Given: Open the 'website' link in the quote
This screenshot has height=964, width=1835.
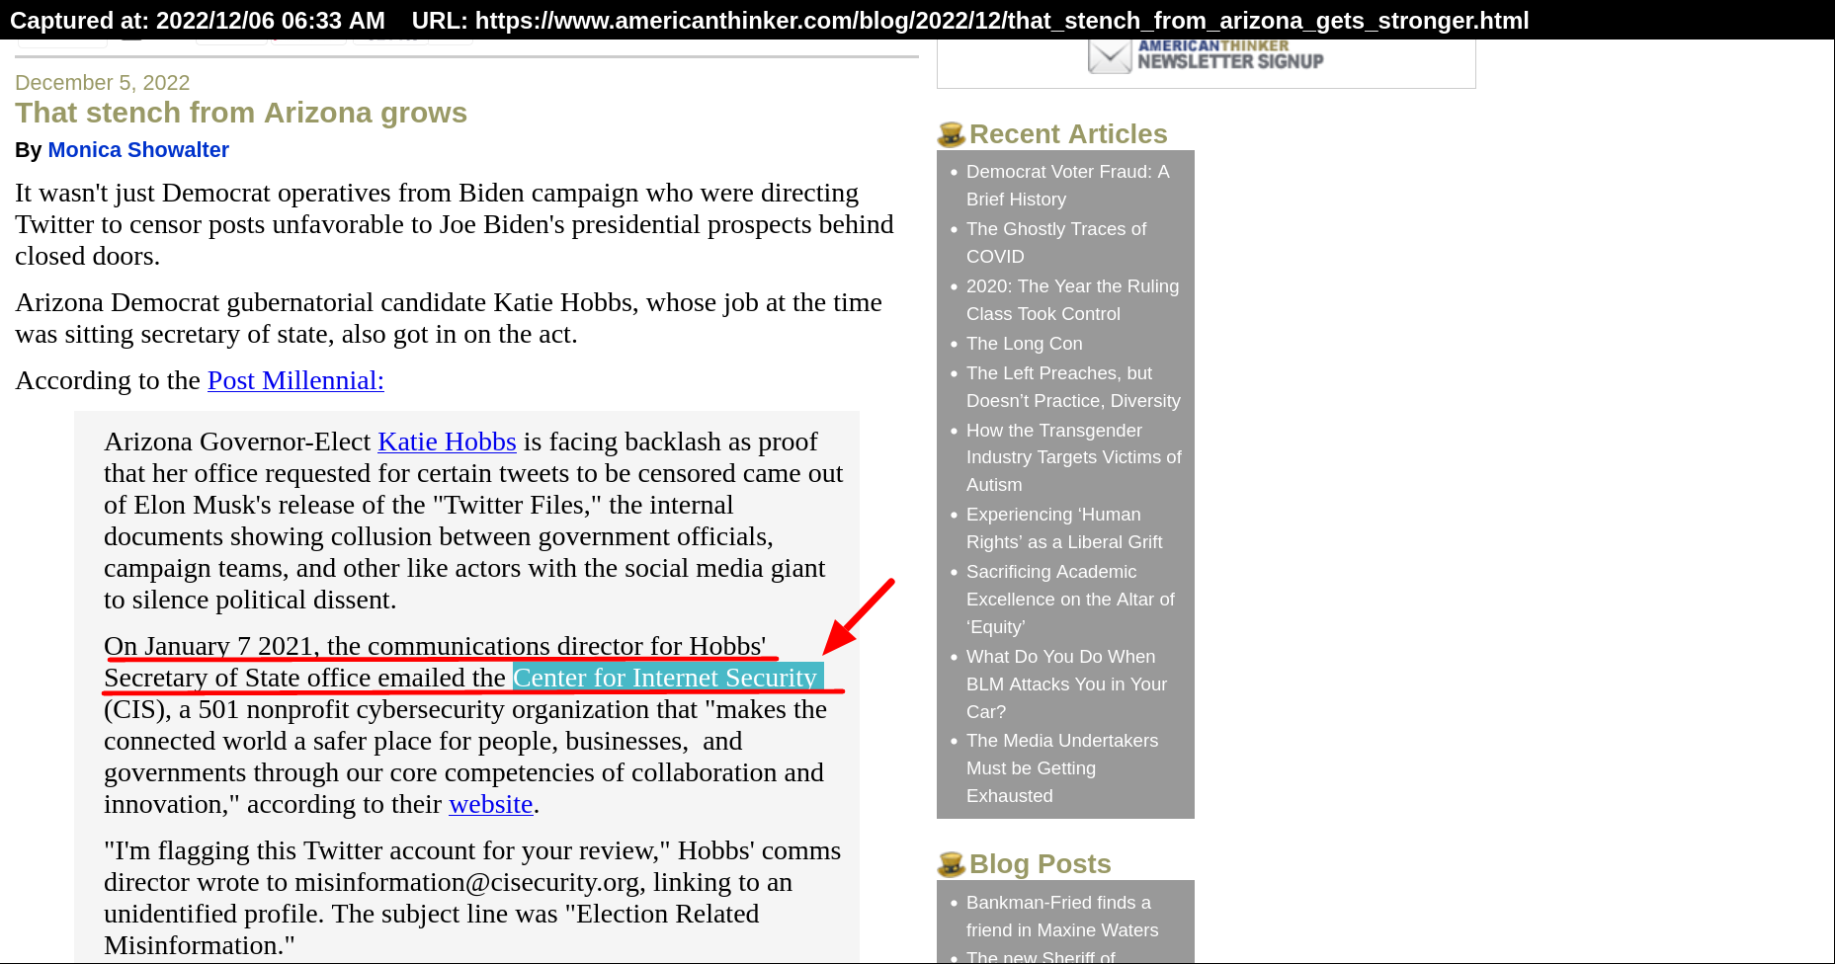Looking at the screenshot, I should coord(491,804).
